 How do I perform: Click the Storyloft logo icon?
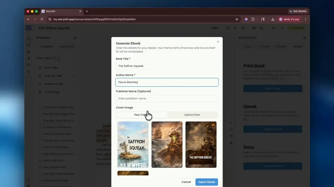(x=28, y=28)
